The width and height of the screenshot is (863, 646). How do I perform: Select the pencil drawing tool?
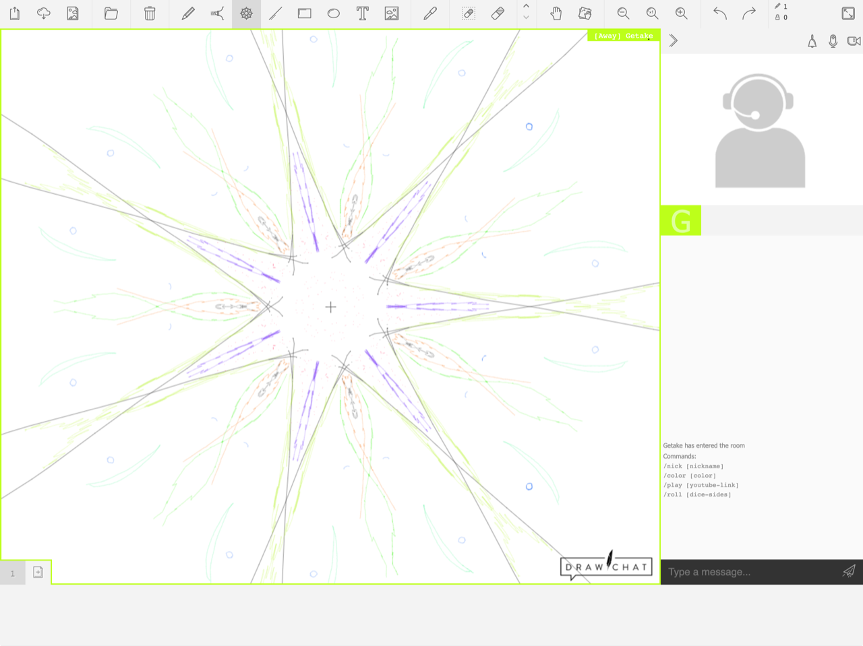click(x=188, y=13)
